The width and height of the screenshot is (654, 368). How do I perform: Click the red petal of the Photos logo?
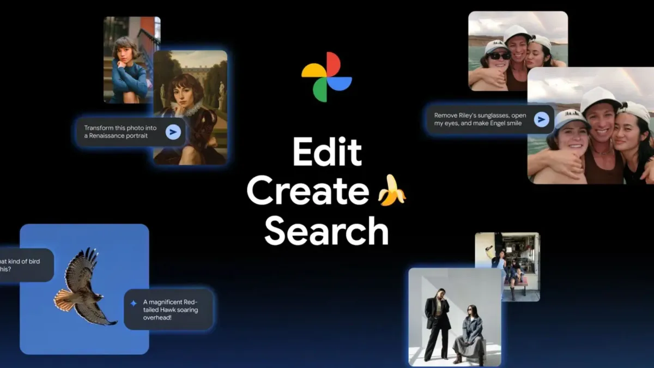334,64
